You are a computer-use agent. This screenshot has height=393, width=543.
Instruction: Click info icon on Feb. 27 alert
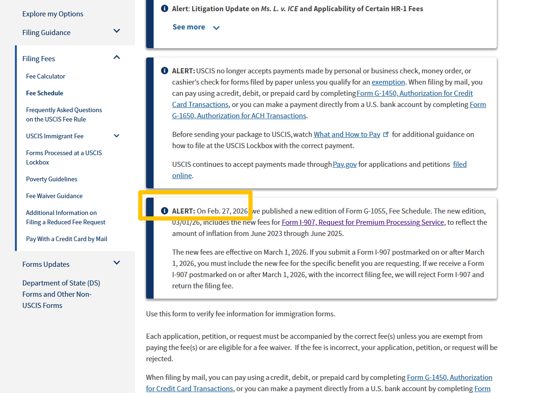click(x=164, y=211)
